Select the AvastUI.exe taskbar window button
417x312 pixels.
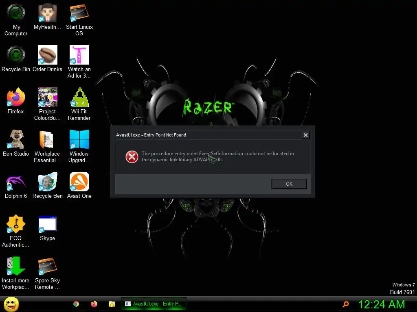pyautogui.click(x=154, y=304)
